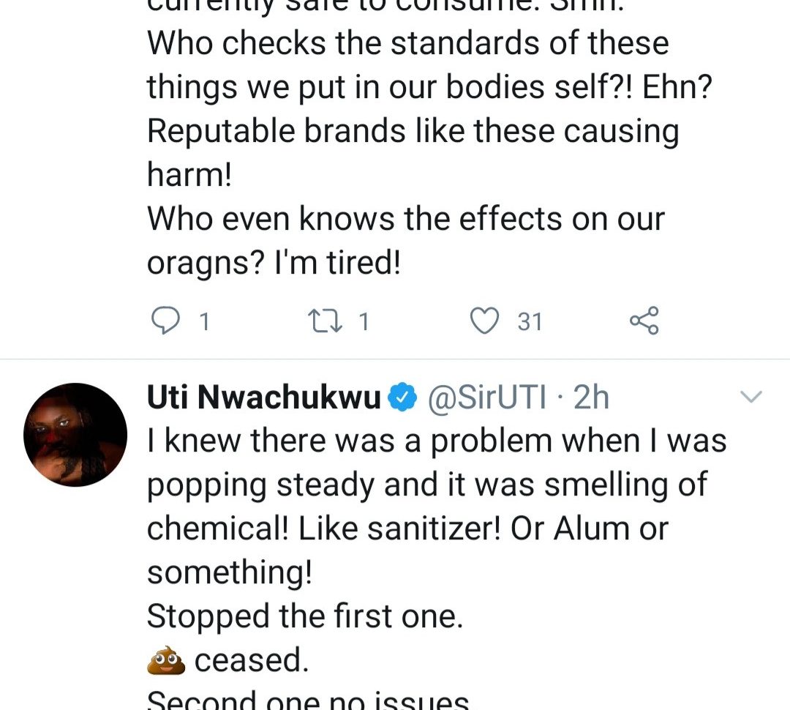790x710 pixels.
Task: Click the 'Stopped the first one.' line
Action: (x=305, y=617)
